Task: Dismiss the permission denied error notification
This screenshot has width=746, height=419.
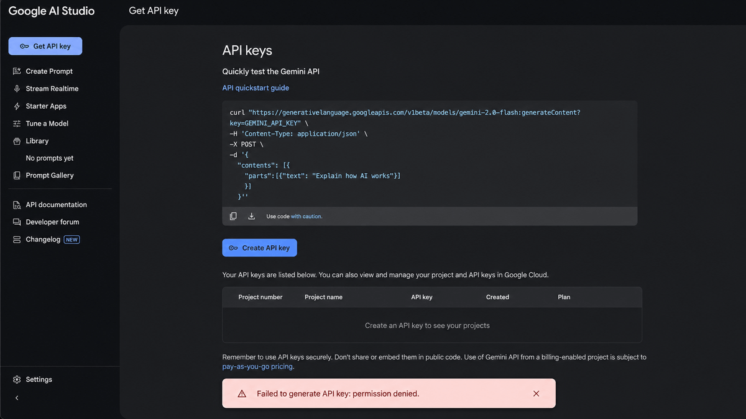Action: [536, 394]
